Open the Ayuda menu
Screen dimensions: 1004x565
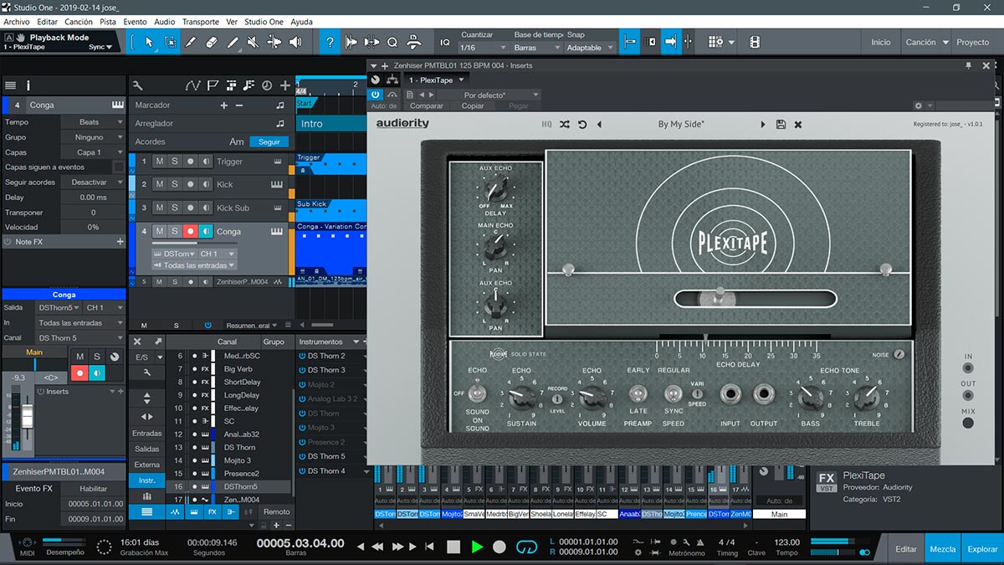tap(301, 22)
